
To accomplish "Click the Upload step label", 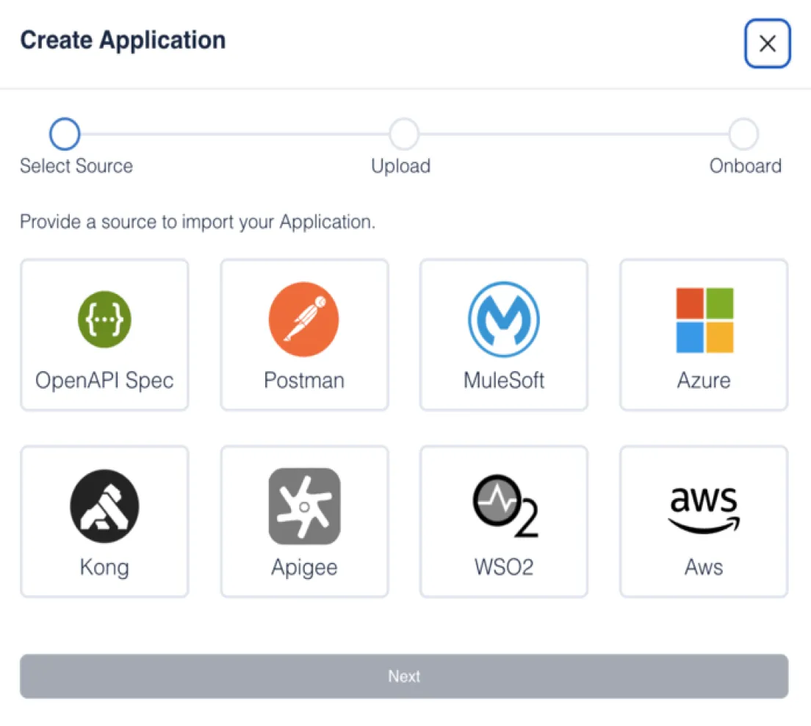I will pos(401,167).
